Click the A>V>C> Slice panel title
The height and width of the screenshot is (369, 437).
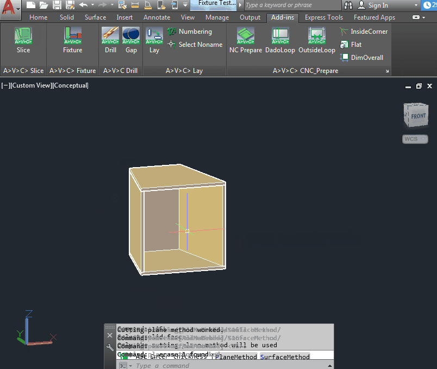pos(23,71)
